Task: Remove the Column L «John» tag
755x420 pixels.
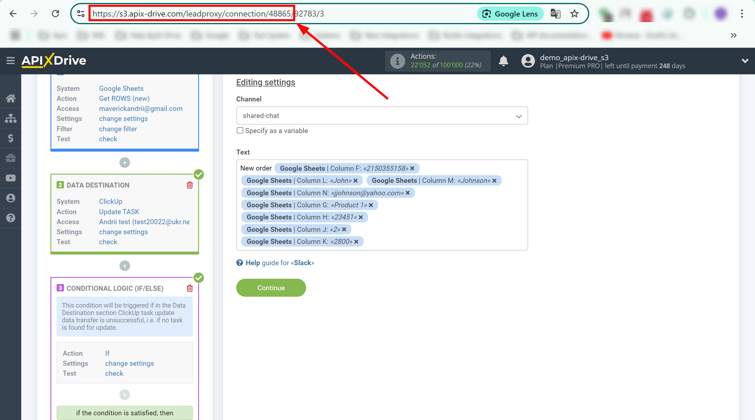Action: tap(356, 181)
